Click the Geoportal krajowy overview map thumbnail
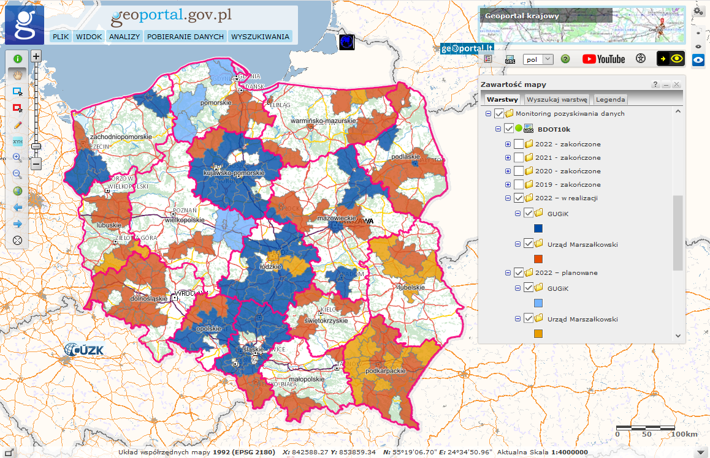The height and width of the screenshot is (458, 710). [582, 25]
